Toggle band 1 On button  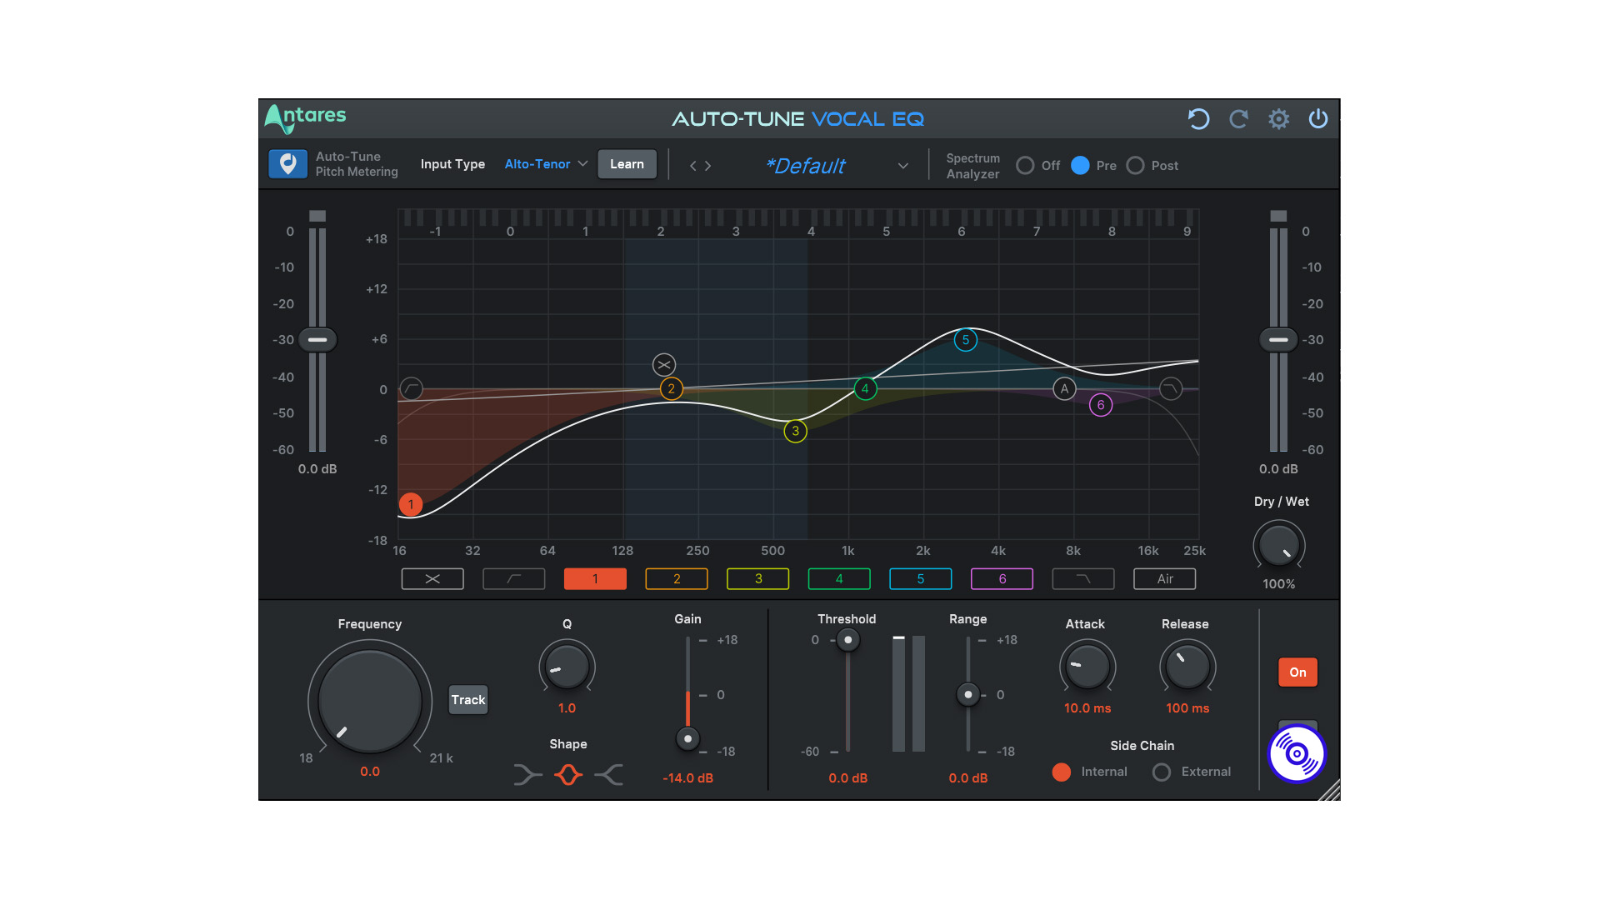coord(1297,672)
